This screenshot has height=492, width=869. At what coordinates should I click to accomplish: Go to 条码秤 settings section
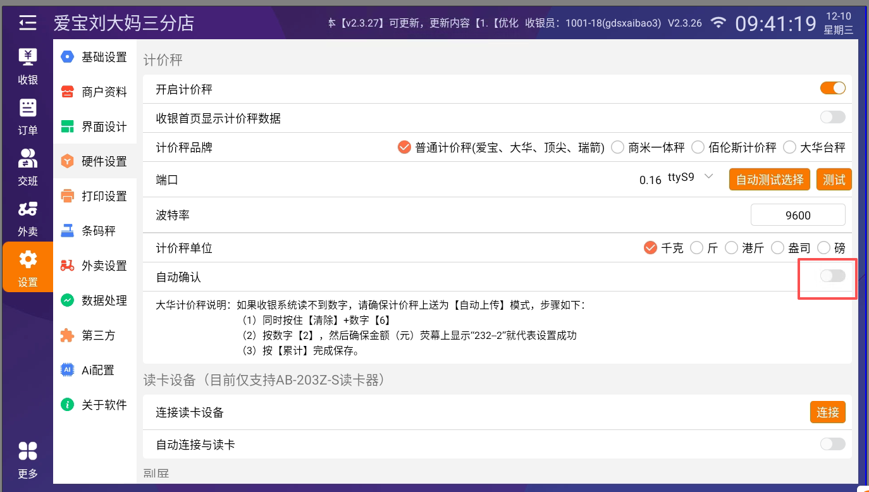click(x=95, y=231)
